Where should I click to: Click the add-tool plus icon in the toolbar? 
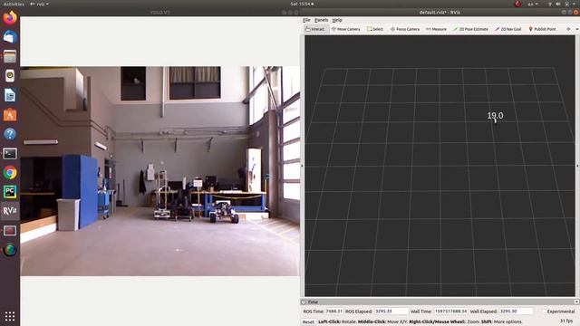click(568, 29)
